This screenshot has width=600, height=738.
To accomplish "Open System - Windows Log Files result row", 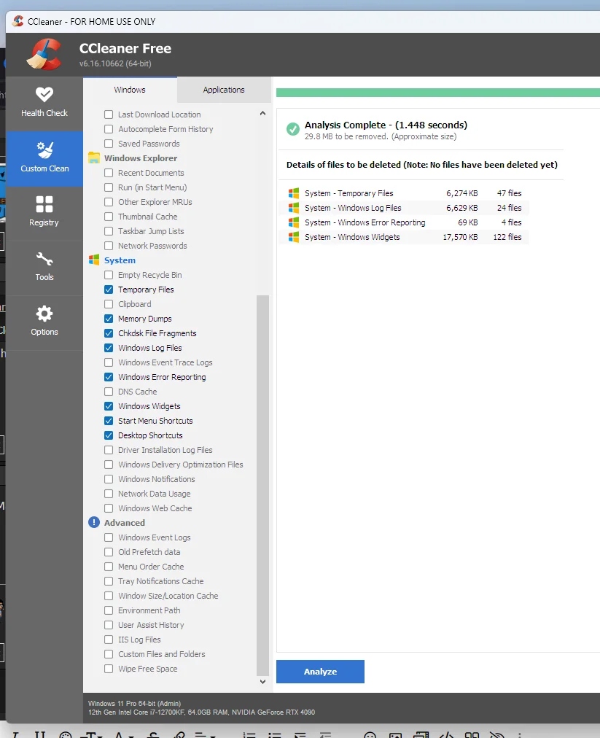I will pyautogui.click(x=404, y=208).
